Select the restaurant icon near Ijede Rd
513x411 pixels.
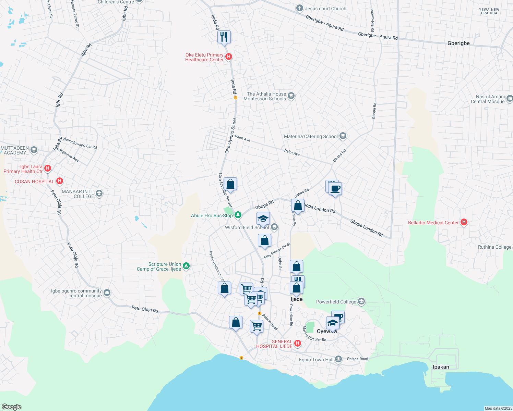(224, 37)
